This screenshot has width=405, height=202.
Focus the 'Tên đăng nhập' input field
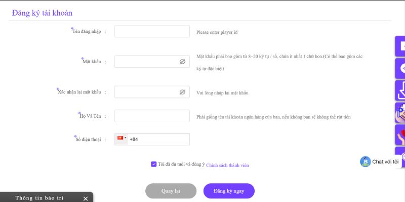152,31
